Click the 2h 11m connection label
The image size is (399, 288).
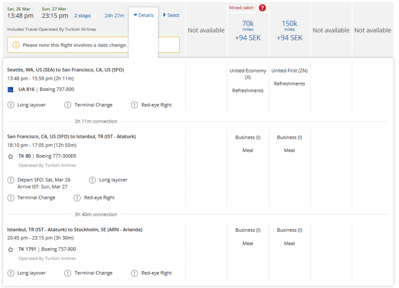(96, 121)
